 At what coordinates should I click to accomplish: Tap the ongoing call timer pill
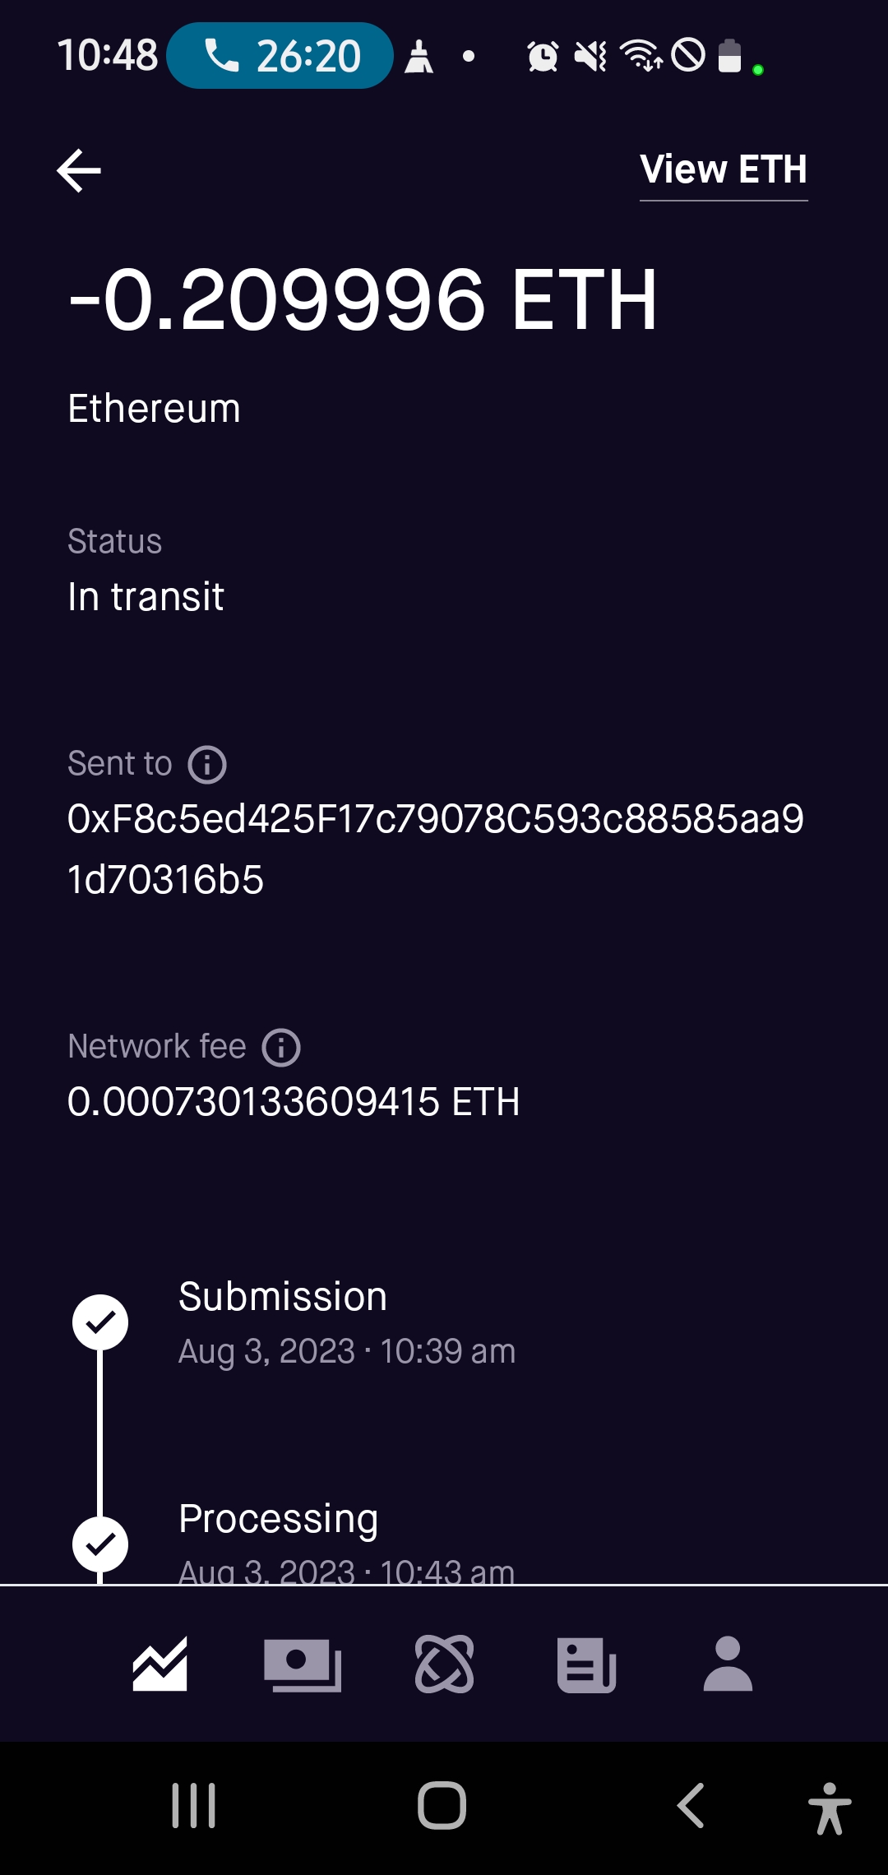(x=280, y=56)
